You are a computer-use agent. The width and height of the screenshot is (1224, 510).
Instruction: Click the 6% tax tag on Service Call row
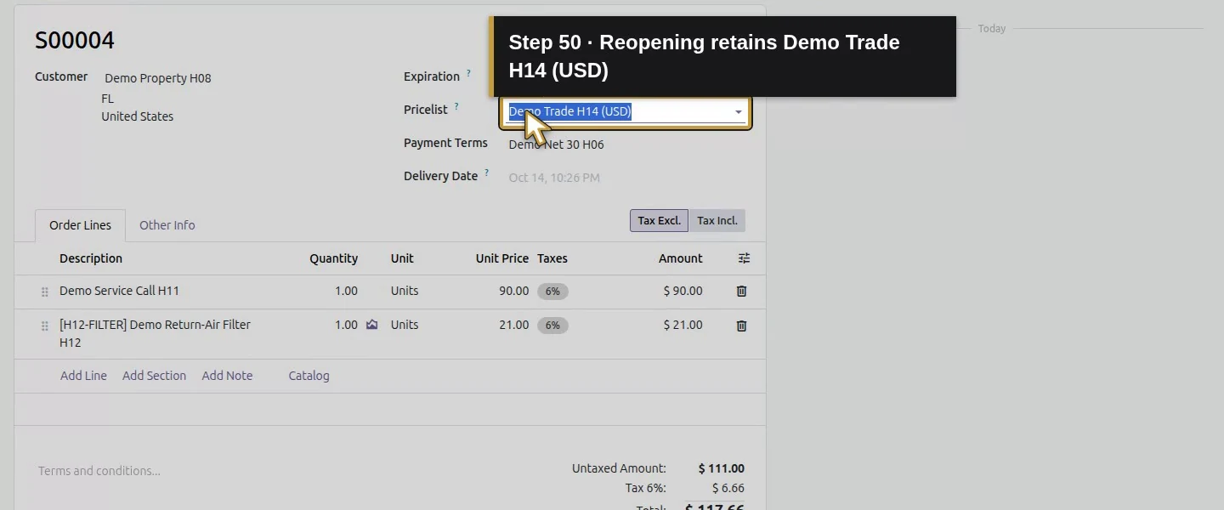[x=552, y=292]
